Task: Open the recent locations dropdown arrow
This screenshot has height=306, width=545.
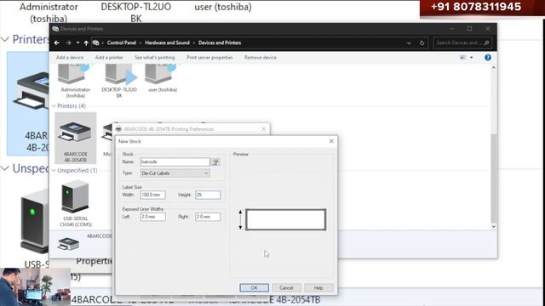Action: click(x=77, y=42)
